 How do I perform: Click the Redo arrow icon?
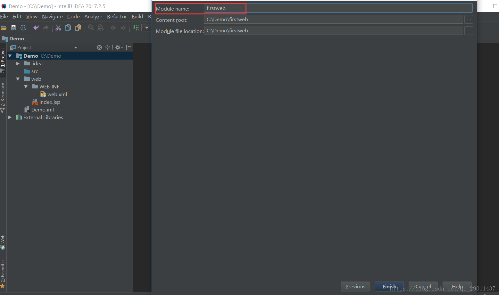46,28
